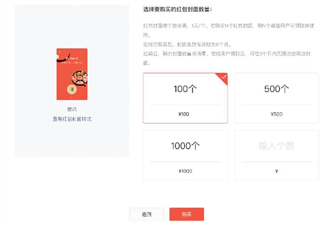The height and width of the screenshot is (228, 331).
Task: Click the red envelope cover thumbnail
Action: point(72,74)
